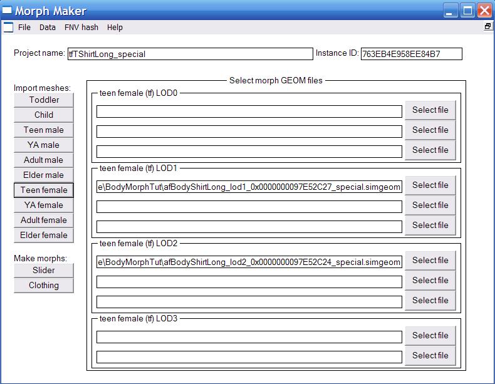The image size is (495, 384).
Task: Click second Select file button in LOD0
Action: click(430, 130)
